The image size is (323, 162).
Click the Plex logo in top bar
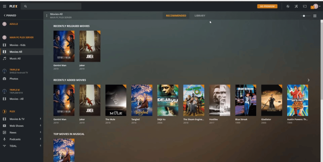(x=13, y=6)
